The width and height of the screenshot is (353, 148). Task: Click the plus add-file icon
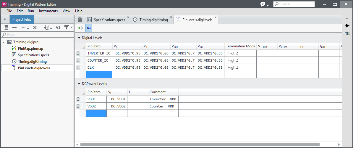23,28
